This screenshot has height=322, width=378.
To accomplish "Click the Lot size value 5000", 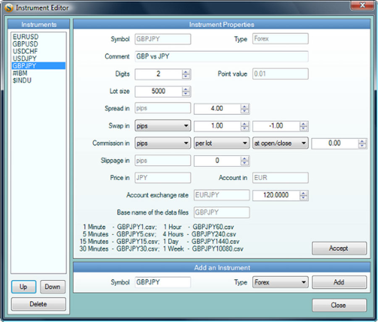I will 158,91.
